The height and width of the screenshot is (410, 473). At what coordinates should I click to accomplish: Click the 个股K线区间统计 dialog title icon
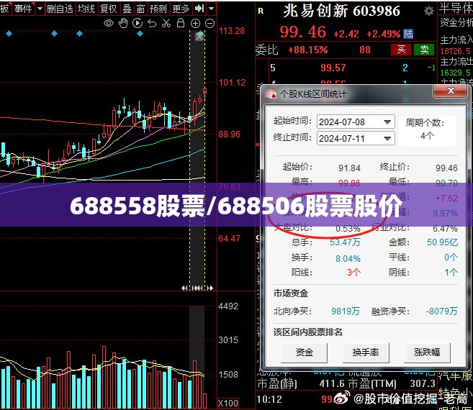point(271,94)
